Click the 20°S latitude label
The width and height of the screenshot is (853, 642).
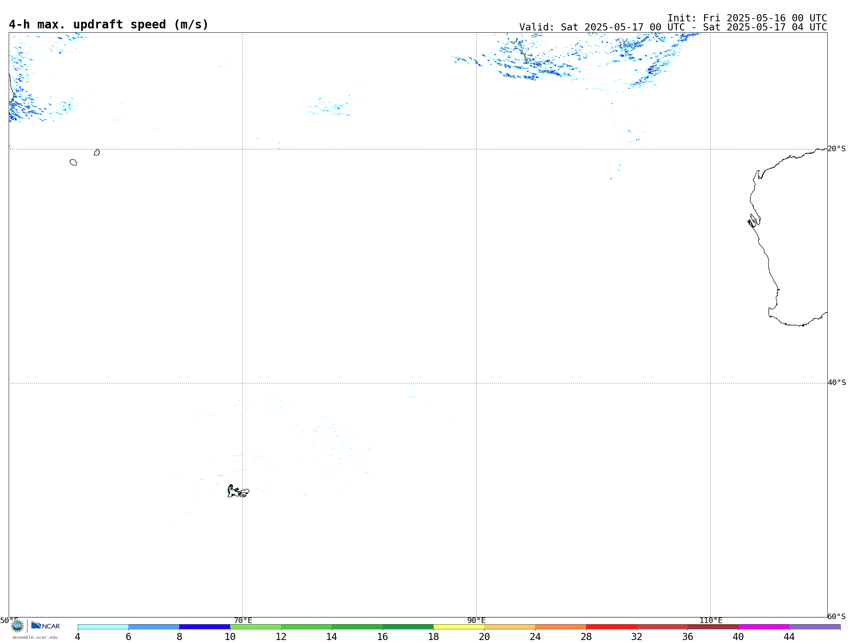pyautogui.click(x=837, y=149)
